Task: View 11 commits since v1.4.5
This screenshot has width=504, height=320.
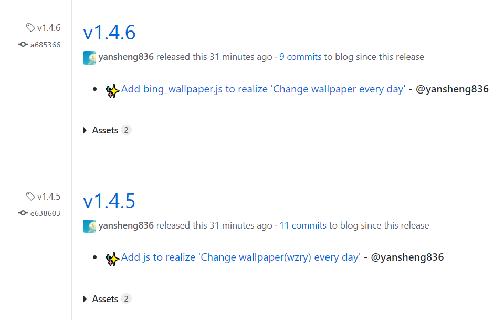Action: tap(303, 225)
